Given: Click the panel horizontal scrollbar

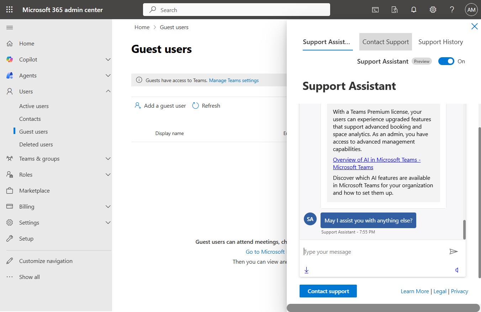Looking at the screenshot, I should (384, 308).
